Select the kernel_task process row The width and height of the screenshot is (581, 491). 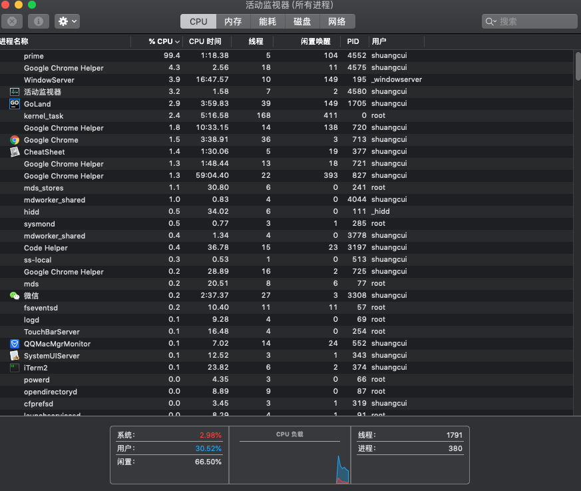287,116
